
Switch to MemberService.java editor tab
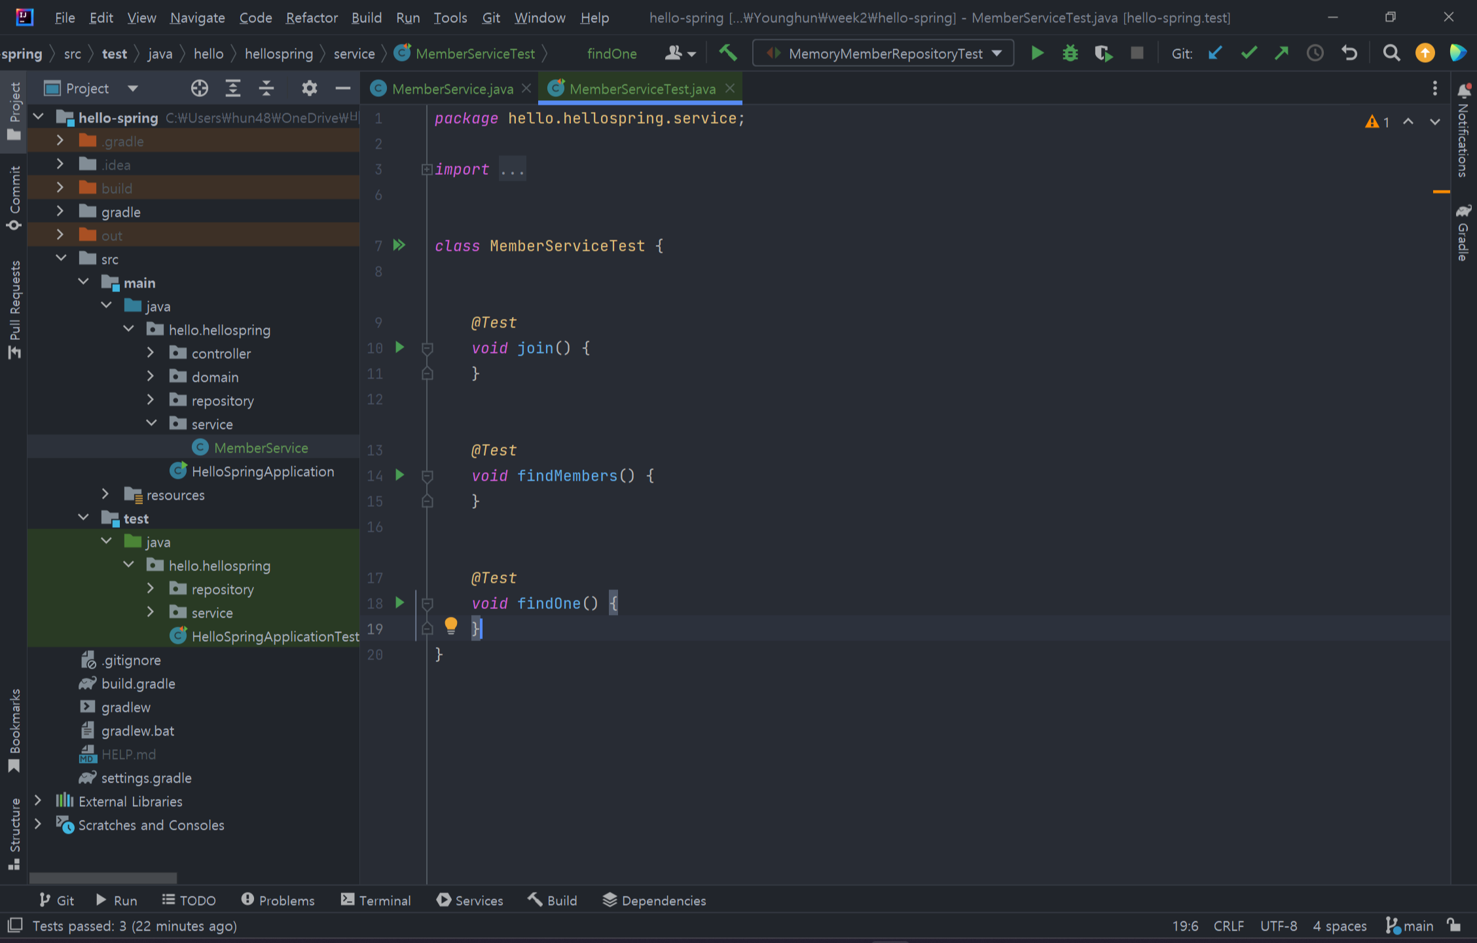click(452, 89)
